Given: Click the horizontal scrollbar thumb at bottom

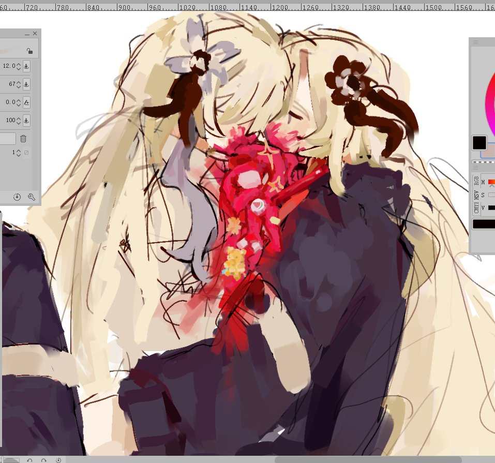Looking at the screenshot, I should click(368, 460).
